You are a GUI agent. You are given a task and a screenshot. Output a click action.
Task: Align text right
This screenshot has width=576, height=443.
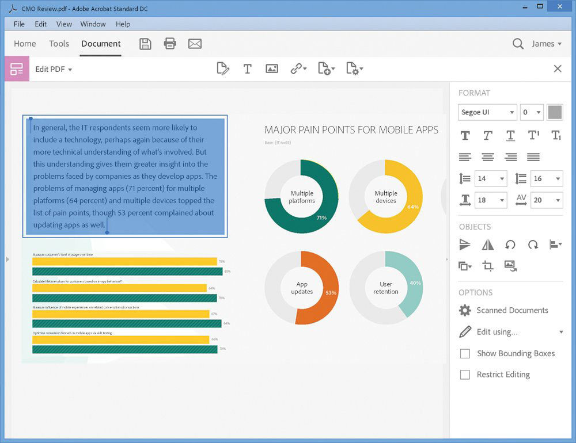click(x=510, y=157)
